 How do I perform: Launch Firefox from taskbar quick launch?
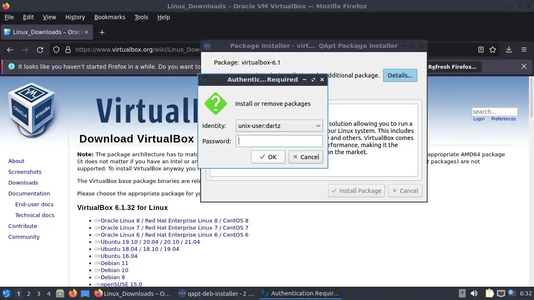[73, 293]
